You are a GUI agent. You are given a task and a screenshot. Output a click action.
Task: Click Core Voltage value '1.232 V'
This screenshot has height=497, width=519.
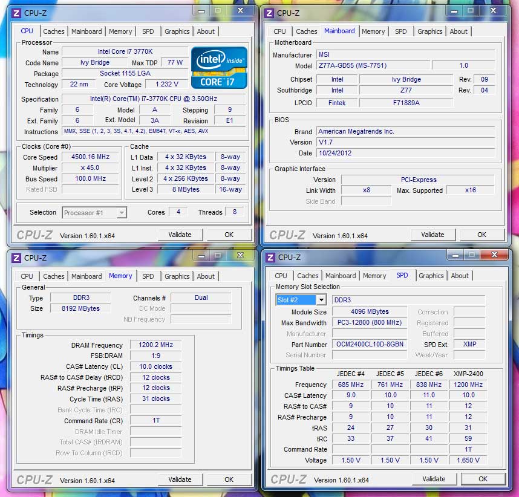pyautogui.click(x=167, y=85)
